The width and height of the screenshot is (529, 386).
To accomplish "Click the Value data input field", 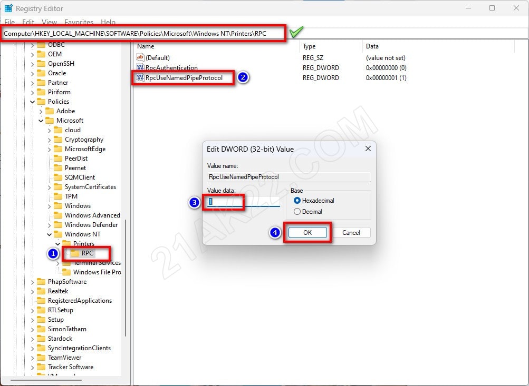I will coord(244,202).
